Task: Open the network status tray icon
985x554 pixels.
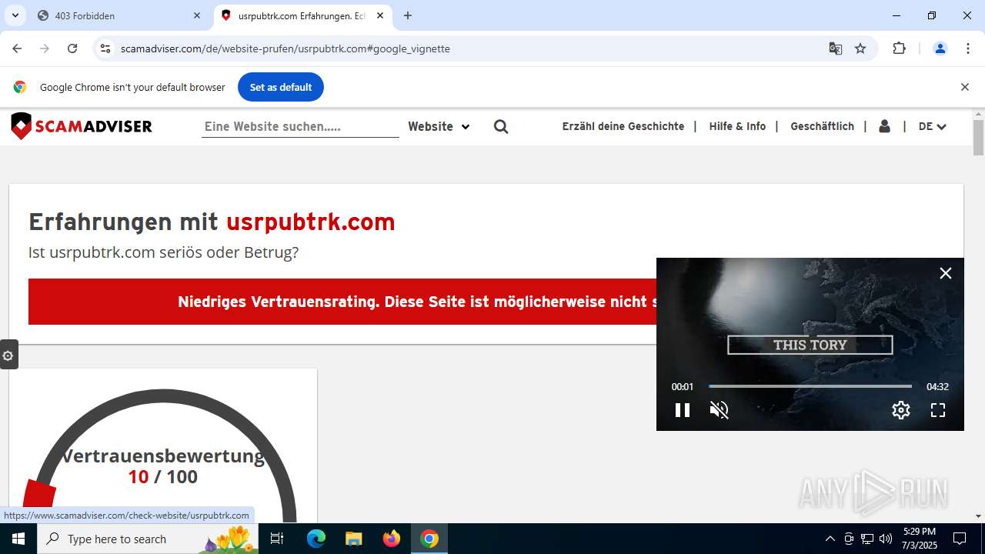Action: coord(867,539)
